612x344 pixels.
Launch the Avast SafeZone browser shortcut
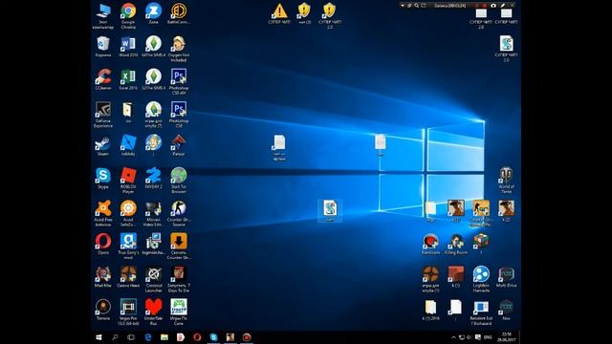(128, 212)
